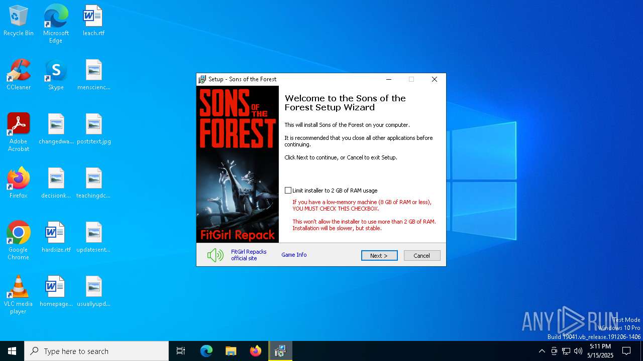Open the network status tray icon
This screenshot has height=361, width=643.
click(x=566, y=351)
